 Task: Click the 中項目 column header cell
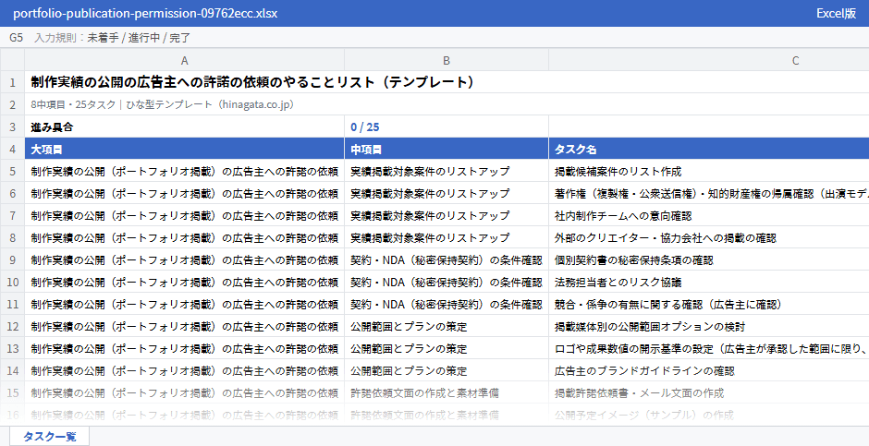447,150
